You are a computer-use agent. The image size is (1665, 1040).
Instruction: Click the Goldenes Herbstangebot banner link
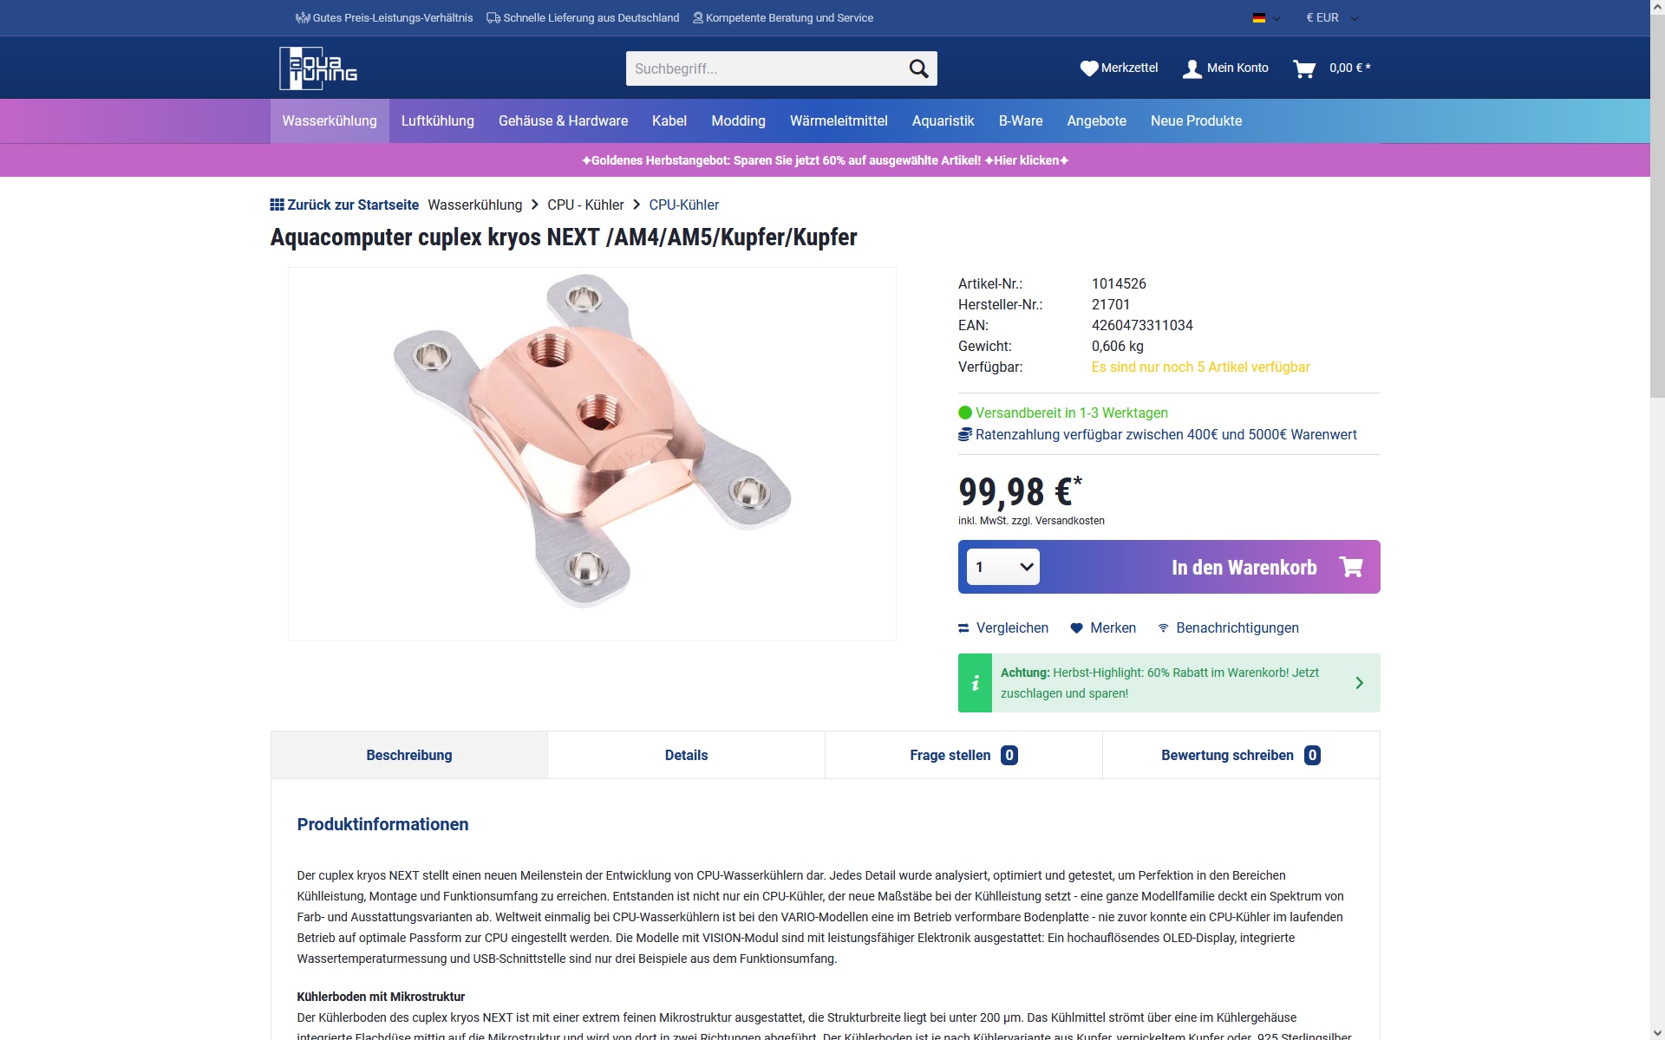(x=825, y=160)
